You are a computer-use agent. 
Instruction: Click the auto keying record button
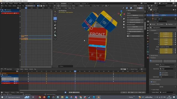[x=65, y=92]
